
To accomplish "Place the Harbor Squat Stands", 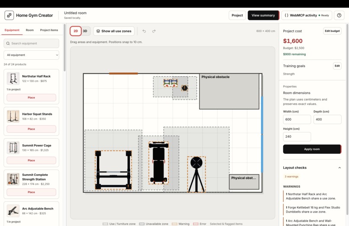I will 31,129.
